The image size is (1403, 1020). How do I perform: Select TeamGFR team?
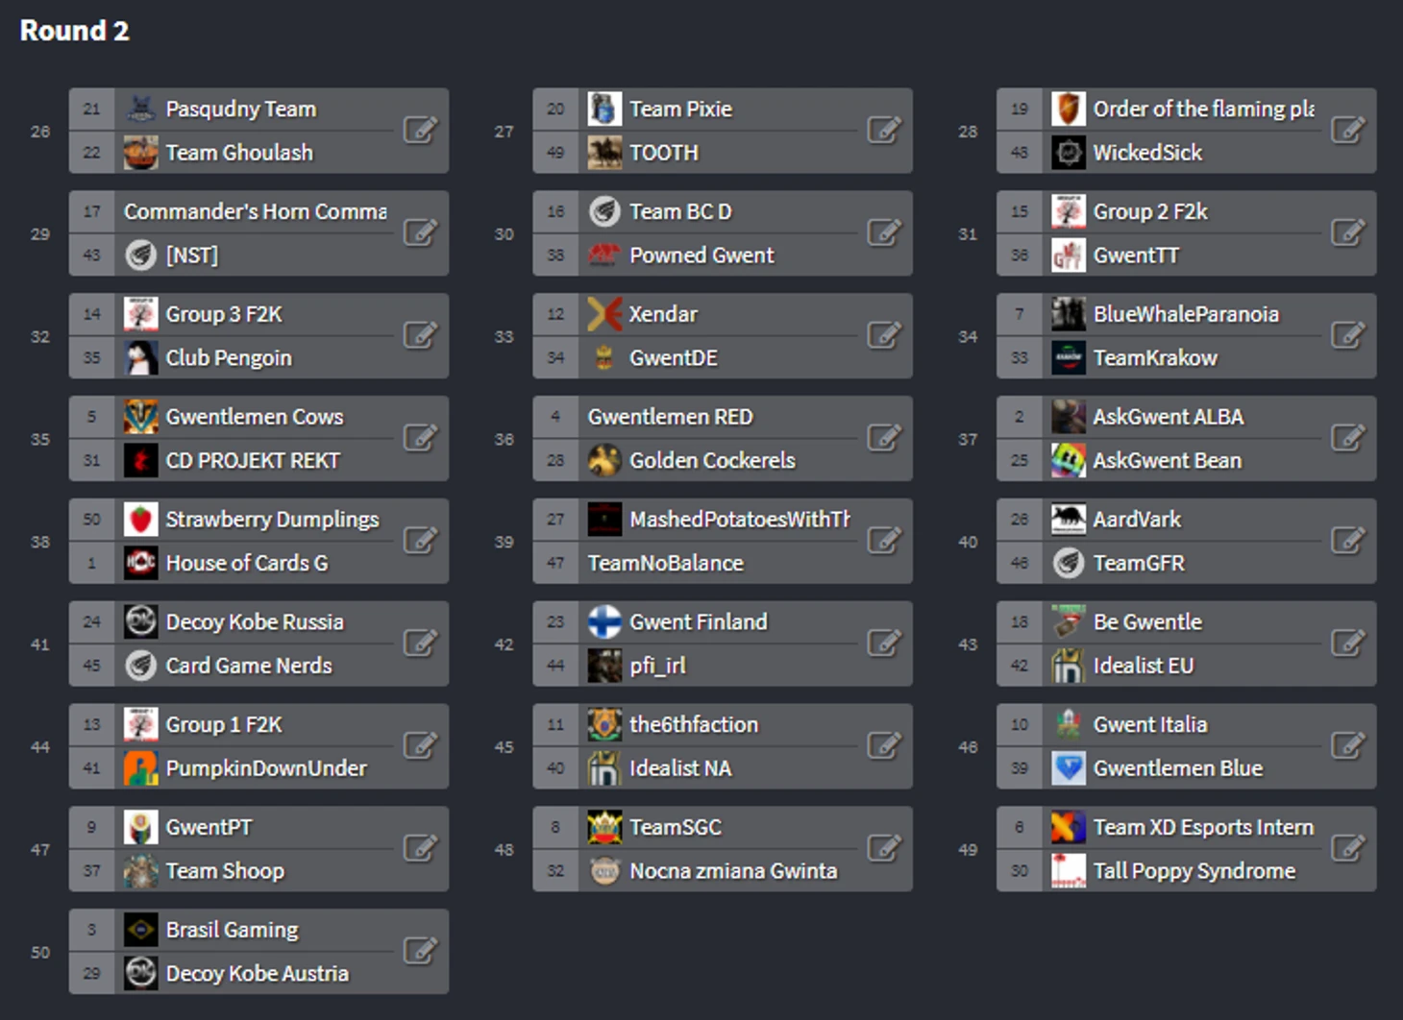pyautogui.click(x=1139, y=564)
